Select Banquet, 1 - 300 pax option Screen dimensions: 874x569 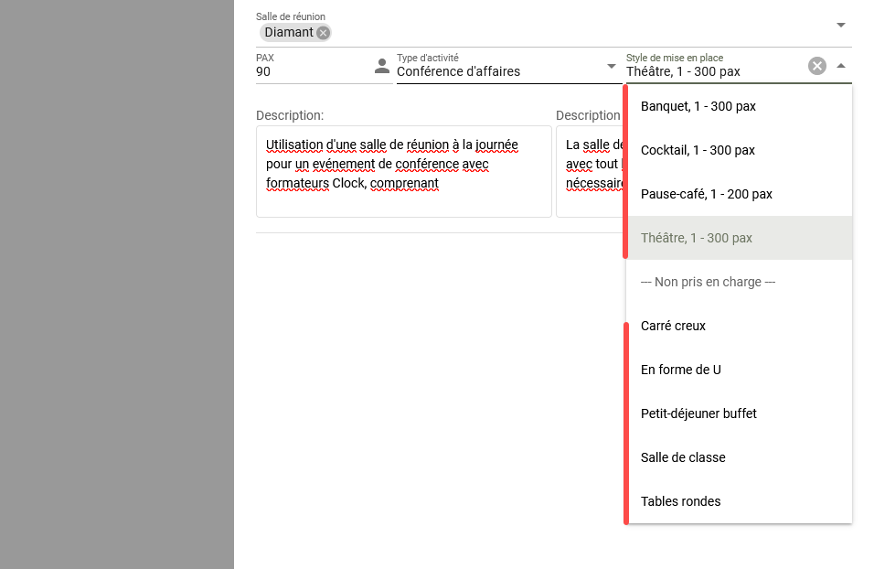point(739,106)
